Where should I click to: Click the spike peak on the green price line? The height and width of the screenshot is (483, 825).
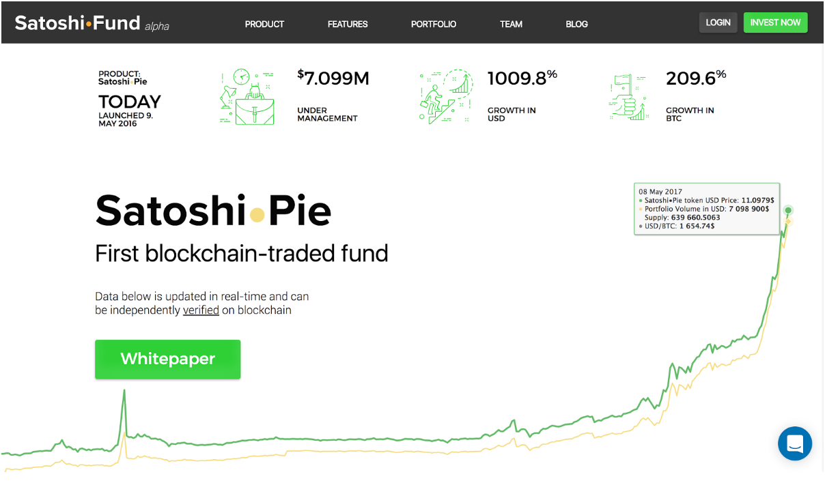(x=124, y=391)
